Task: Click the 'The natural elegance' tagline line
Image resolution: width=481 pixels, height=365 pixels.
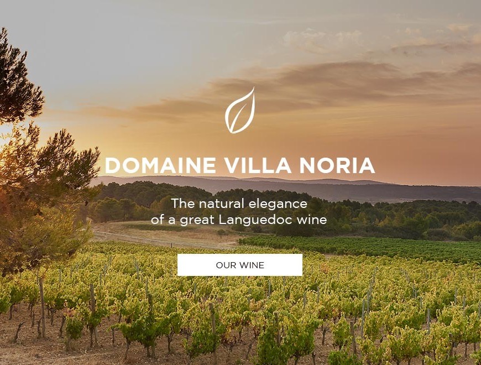Action: [x=239, y=204]
